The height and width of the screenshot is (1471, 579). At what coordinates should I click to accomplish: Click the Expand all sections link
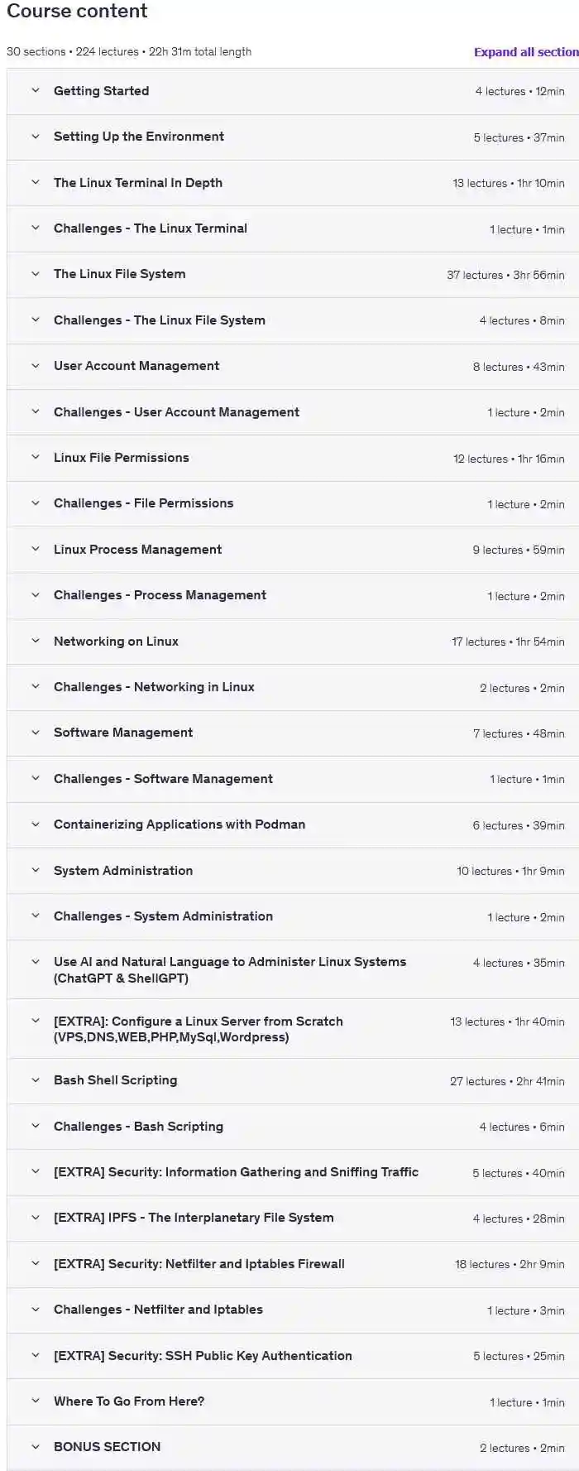(526, 52)
